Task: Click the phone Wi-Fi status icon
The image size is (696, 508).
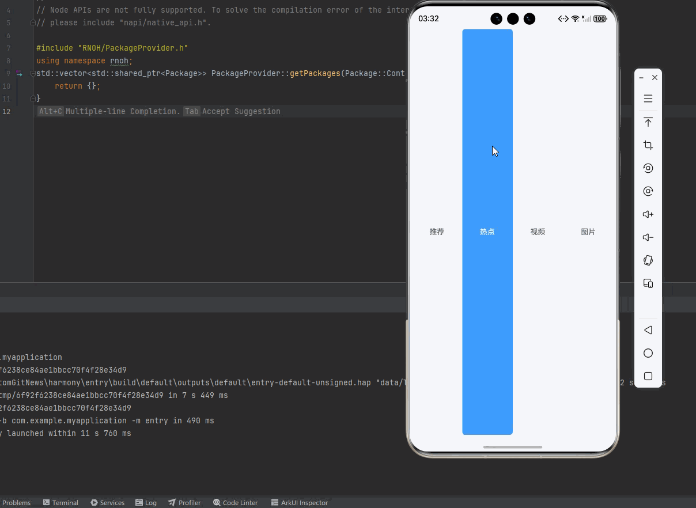Action: coord(575,18)
